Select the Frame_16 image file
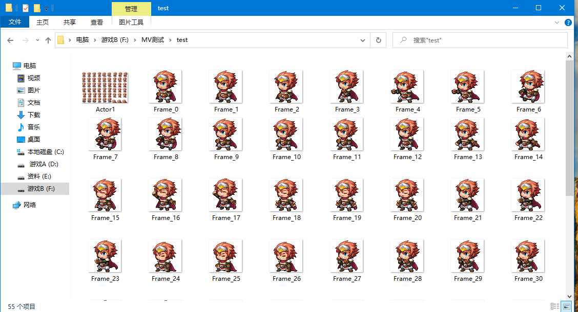 click(x=166, y=200)
